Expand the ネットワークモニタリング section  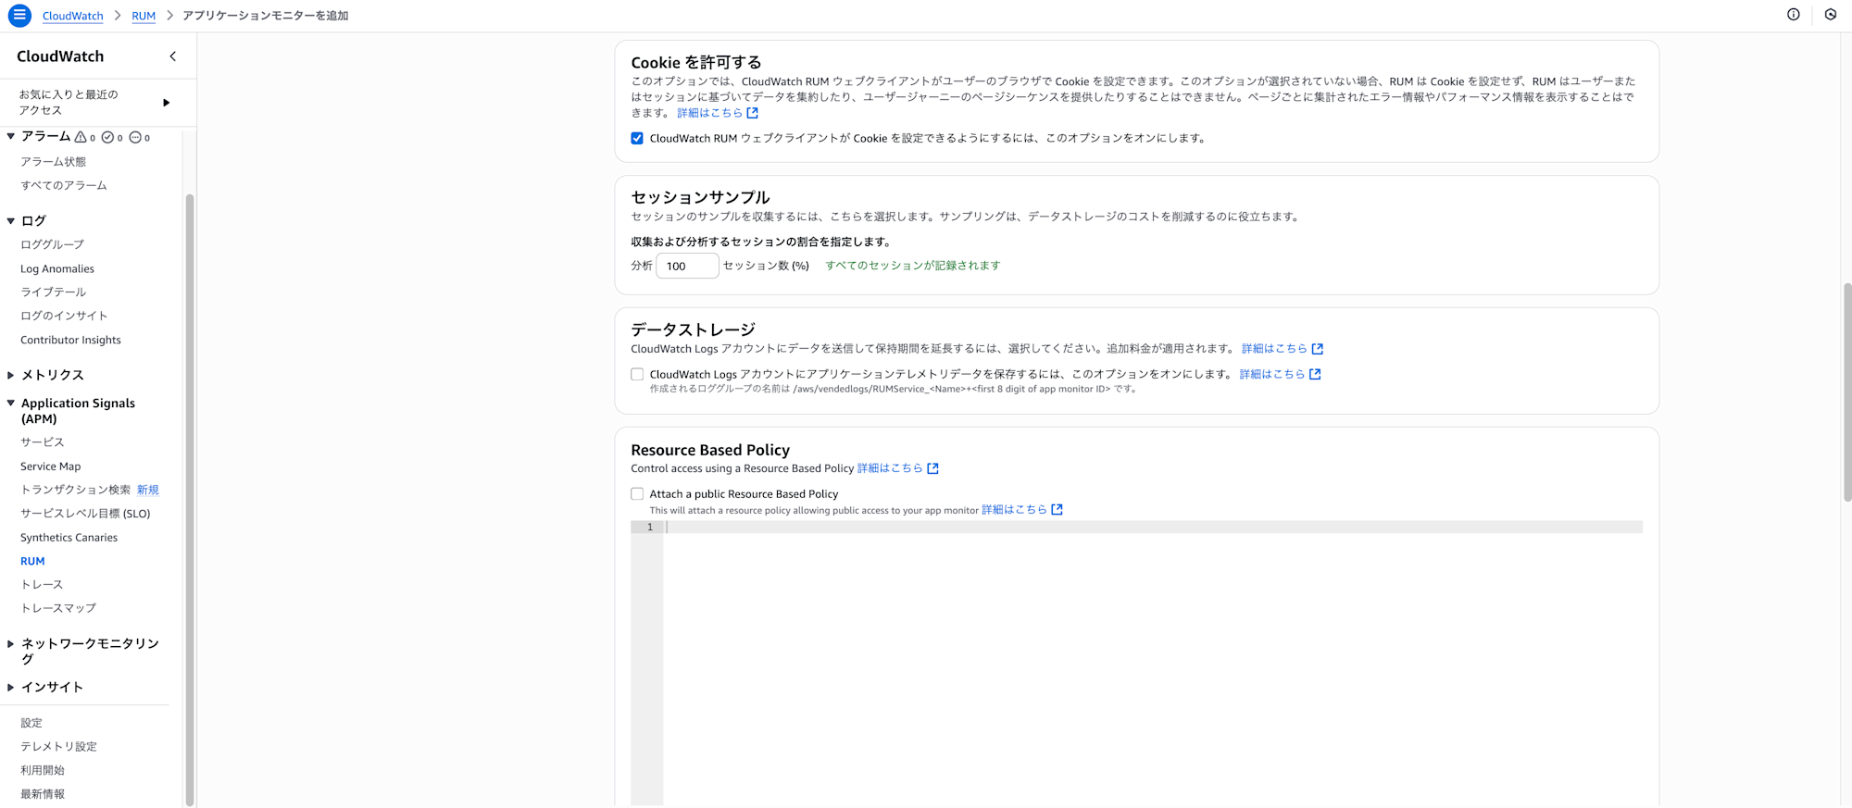tap(10, 643)
